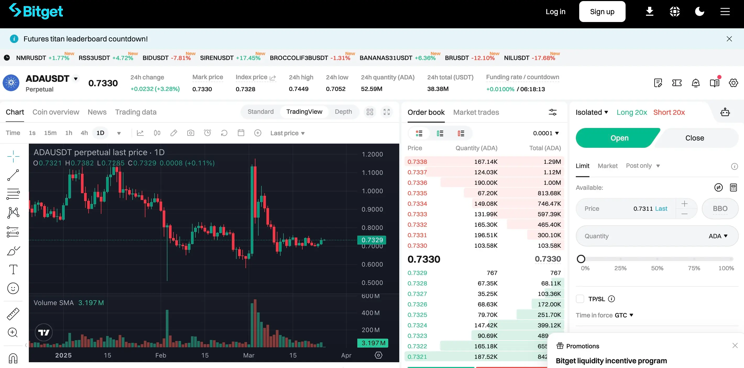The image size is (744, 368).
Task: Take chart snapshot with camera icon
Action: (x=191, y=133)
